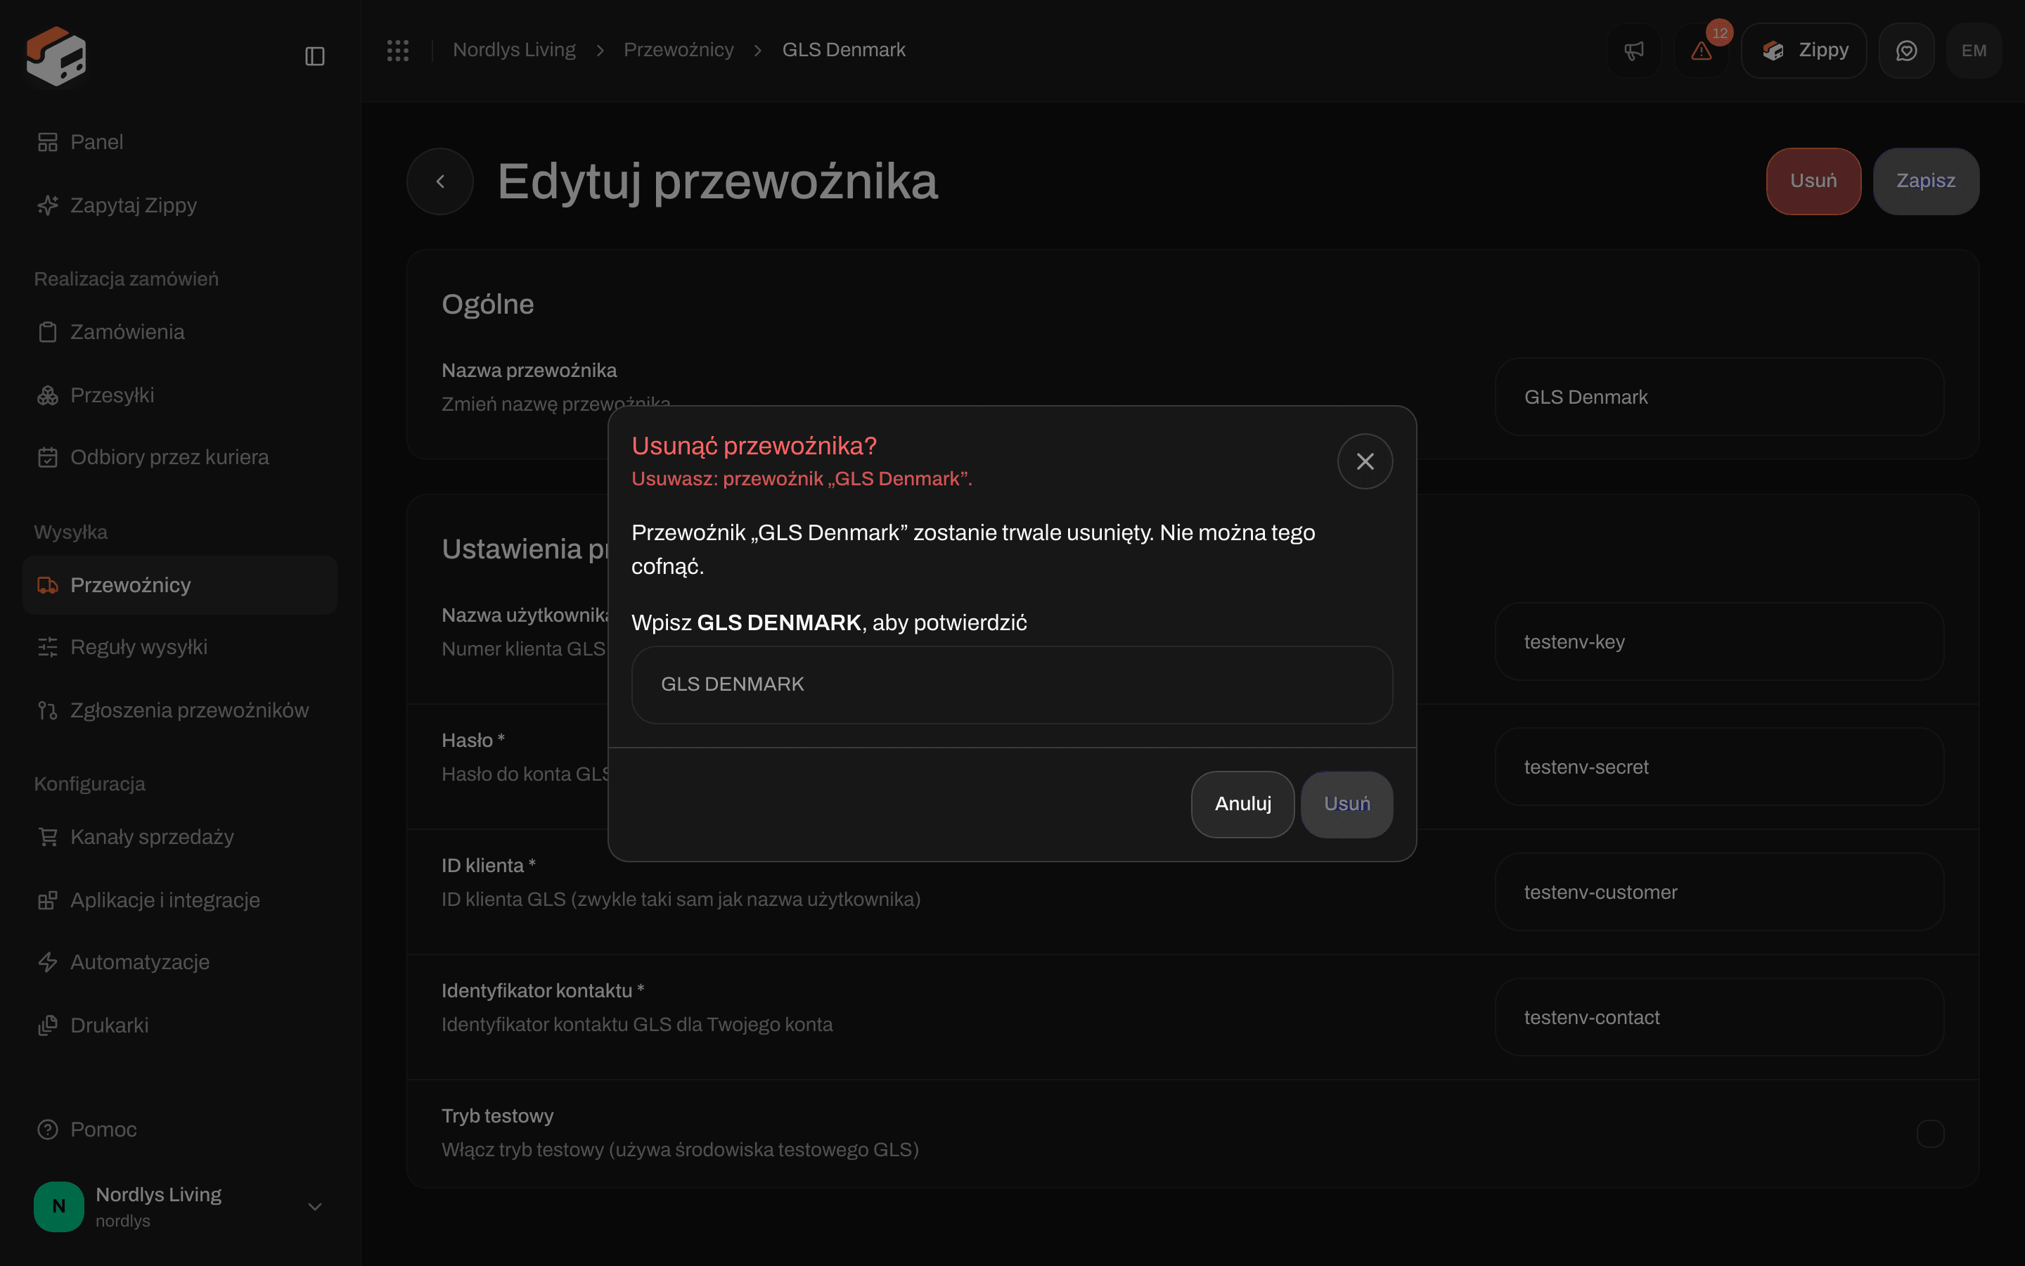This screenshot has width=2025, height=1266.
Task: Click the carrier name field GLS Denmark
Action: 1718,397
